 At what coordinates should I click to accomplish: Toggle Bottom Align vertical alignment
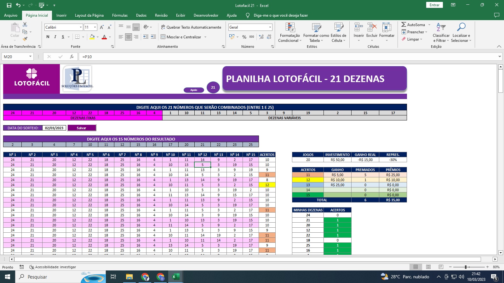[x=136, y=27]
